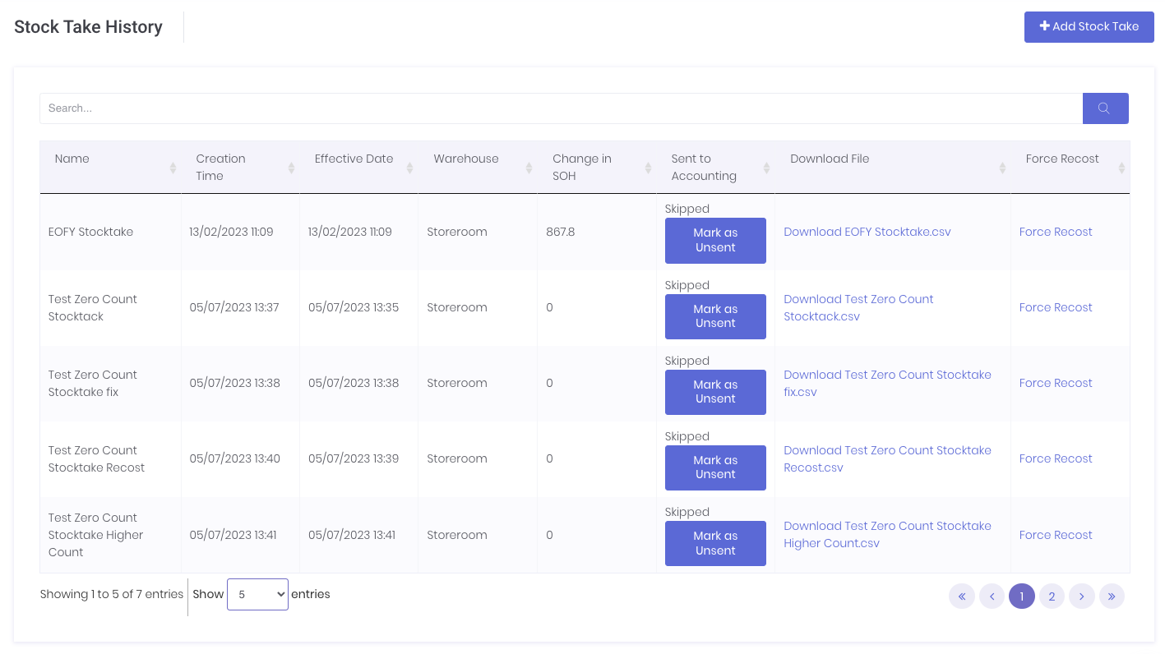Click Showing 1 to 5 of 7 entries

click(x=112, y=594)
